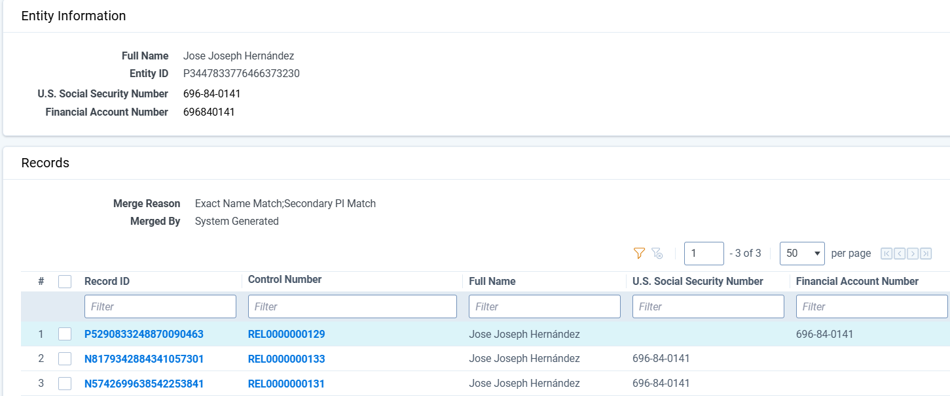Screen dimensions: 950x396
Task: Open record P5290833248870090463
Action: point(144,334)
